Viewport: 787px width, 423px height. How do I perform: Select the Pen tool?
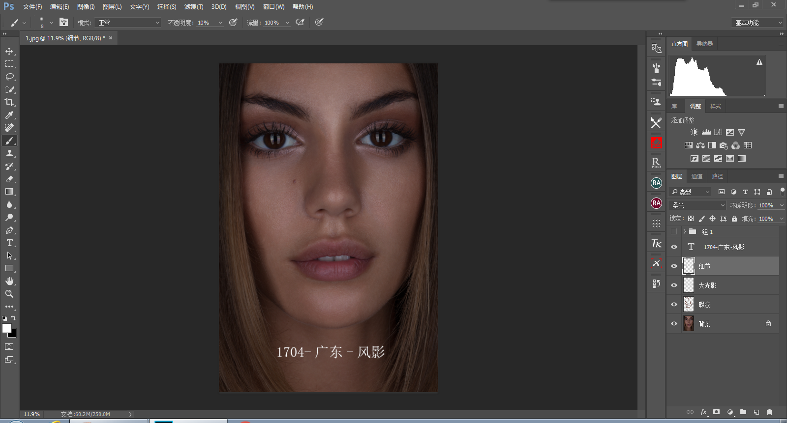coord(9,230)
